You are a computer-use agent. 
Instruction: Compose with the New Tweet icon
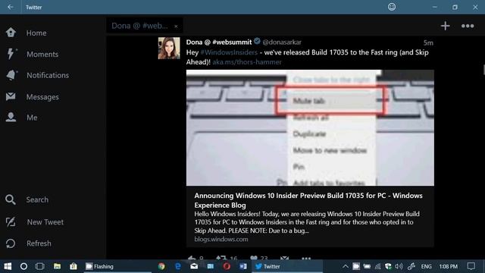[11, 221]
